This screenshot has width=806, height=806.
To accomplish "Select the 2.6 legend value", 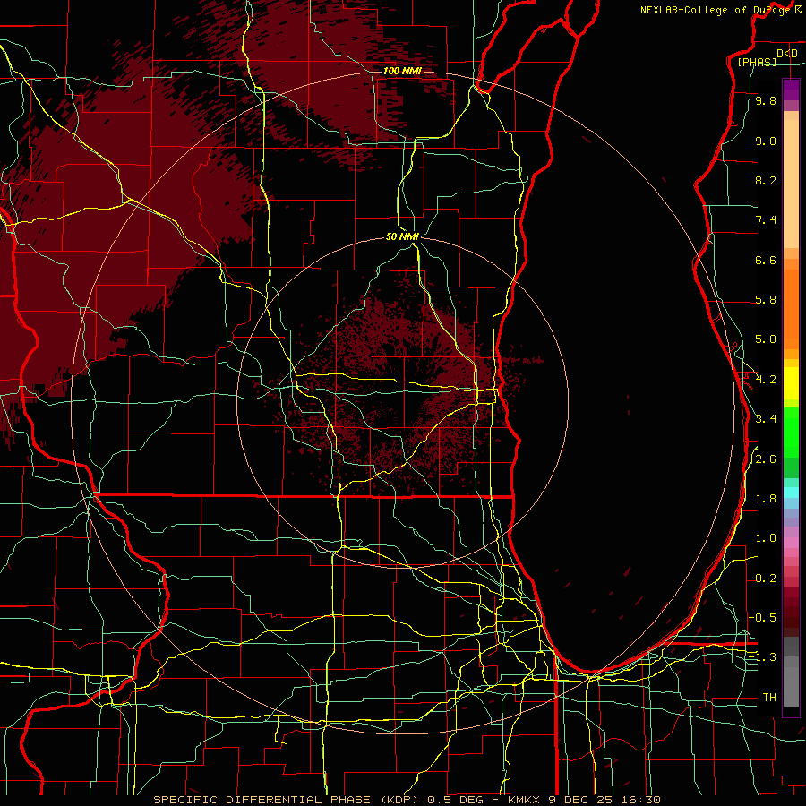I will [766, 459].
